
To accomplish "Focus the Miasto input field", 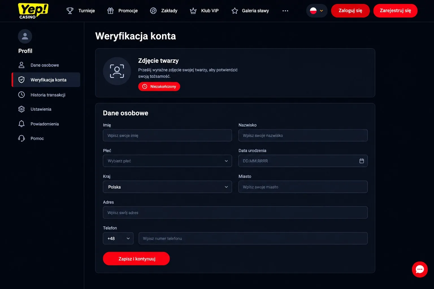I will pyautogui.click(x=303, y=187).
